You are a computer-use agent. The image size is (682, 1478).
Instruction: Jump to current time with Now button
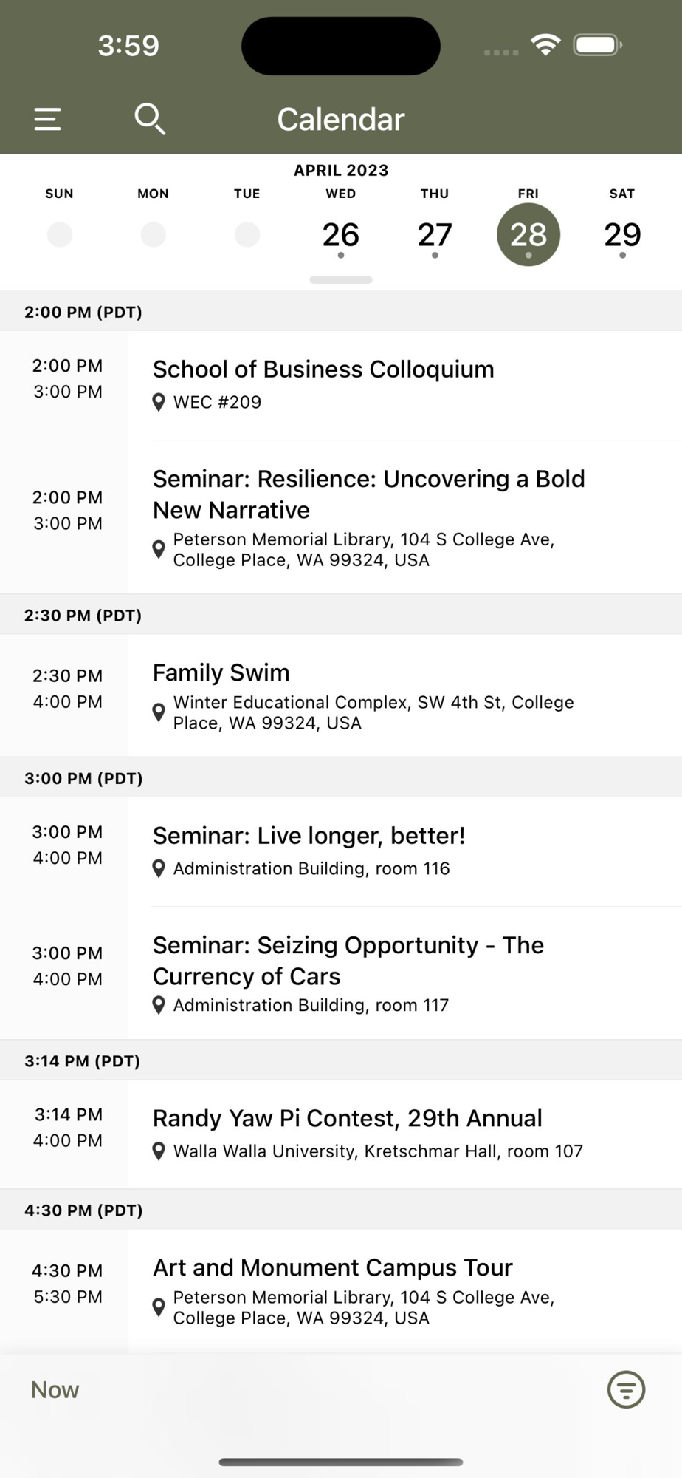tap(55, 1390)
